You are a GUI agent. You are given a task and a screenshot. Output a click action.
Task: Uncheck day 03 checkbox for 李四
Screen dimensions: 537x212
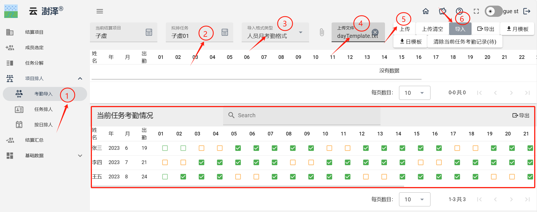pyautogui.click(x=201, y=162)
